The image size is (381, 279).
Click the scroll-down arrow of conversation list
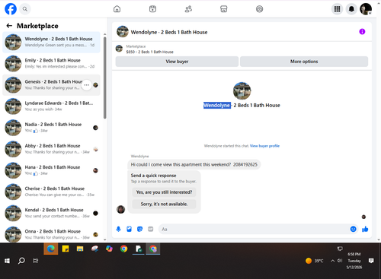(x=105, y=239)
